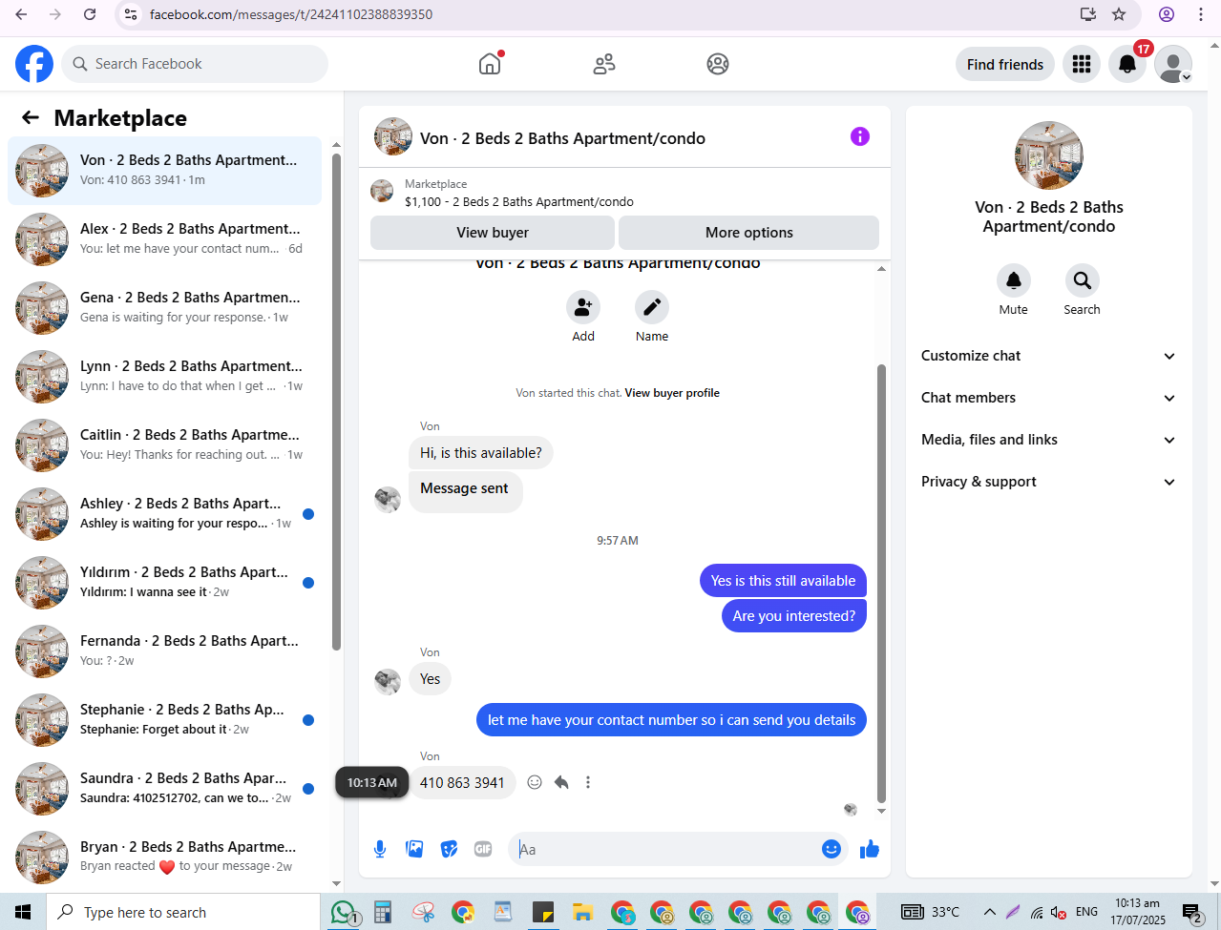Reply to the 410 863 3941 message
The height and width of the screenshot is (930, 1221).
tap(561, 782)
